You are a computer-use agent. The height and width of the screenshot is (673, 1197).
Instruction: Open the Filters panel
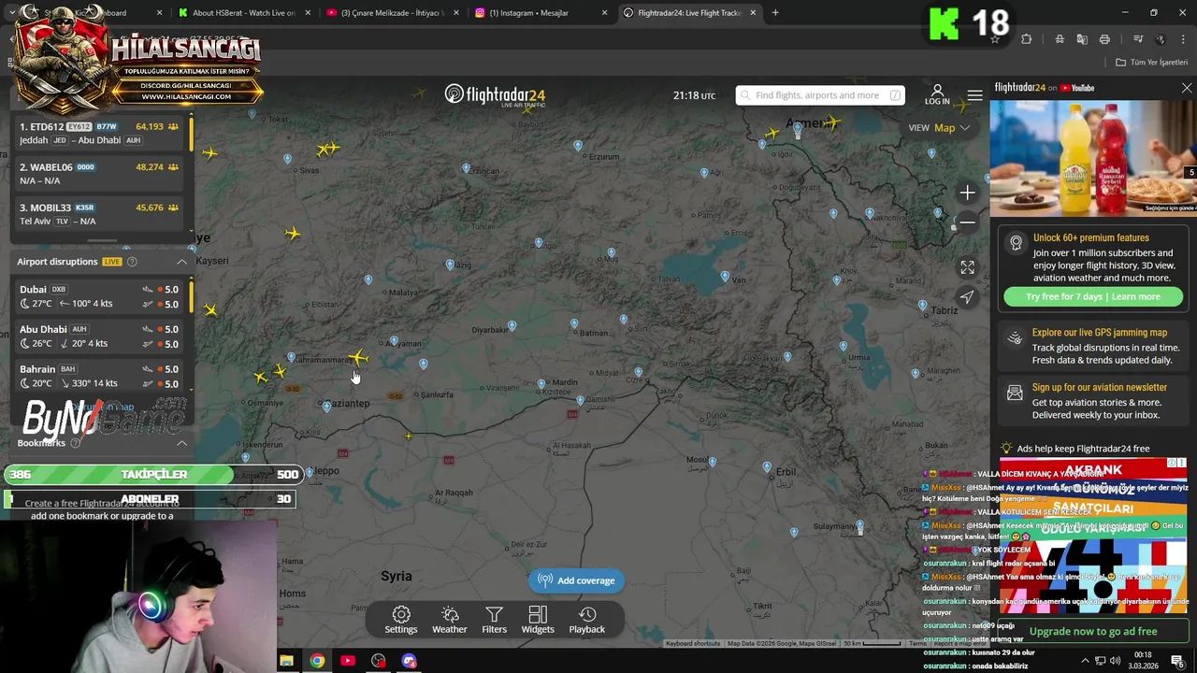point(494,620)
